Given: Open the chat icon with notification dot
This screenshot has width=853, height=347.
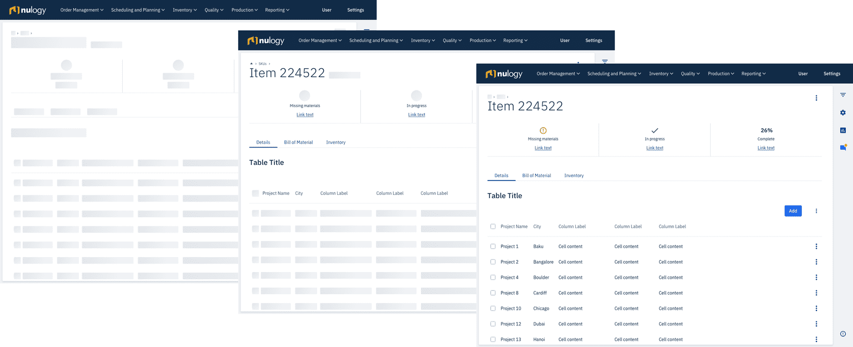Looking at the screenshot, I should tap(843, 148).
